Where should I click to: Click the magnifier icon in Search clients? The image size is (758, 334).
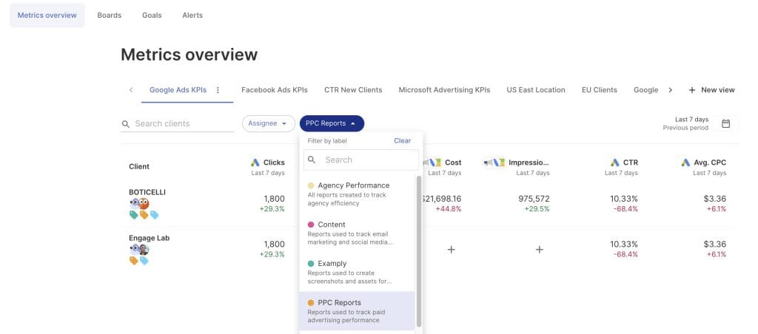click(x=126, y=124)
